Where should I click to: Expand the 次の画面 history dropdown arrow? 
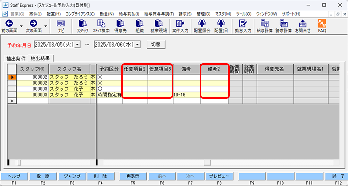(46, 26)
